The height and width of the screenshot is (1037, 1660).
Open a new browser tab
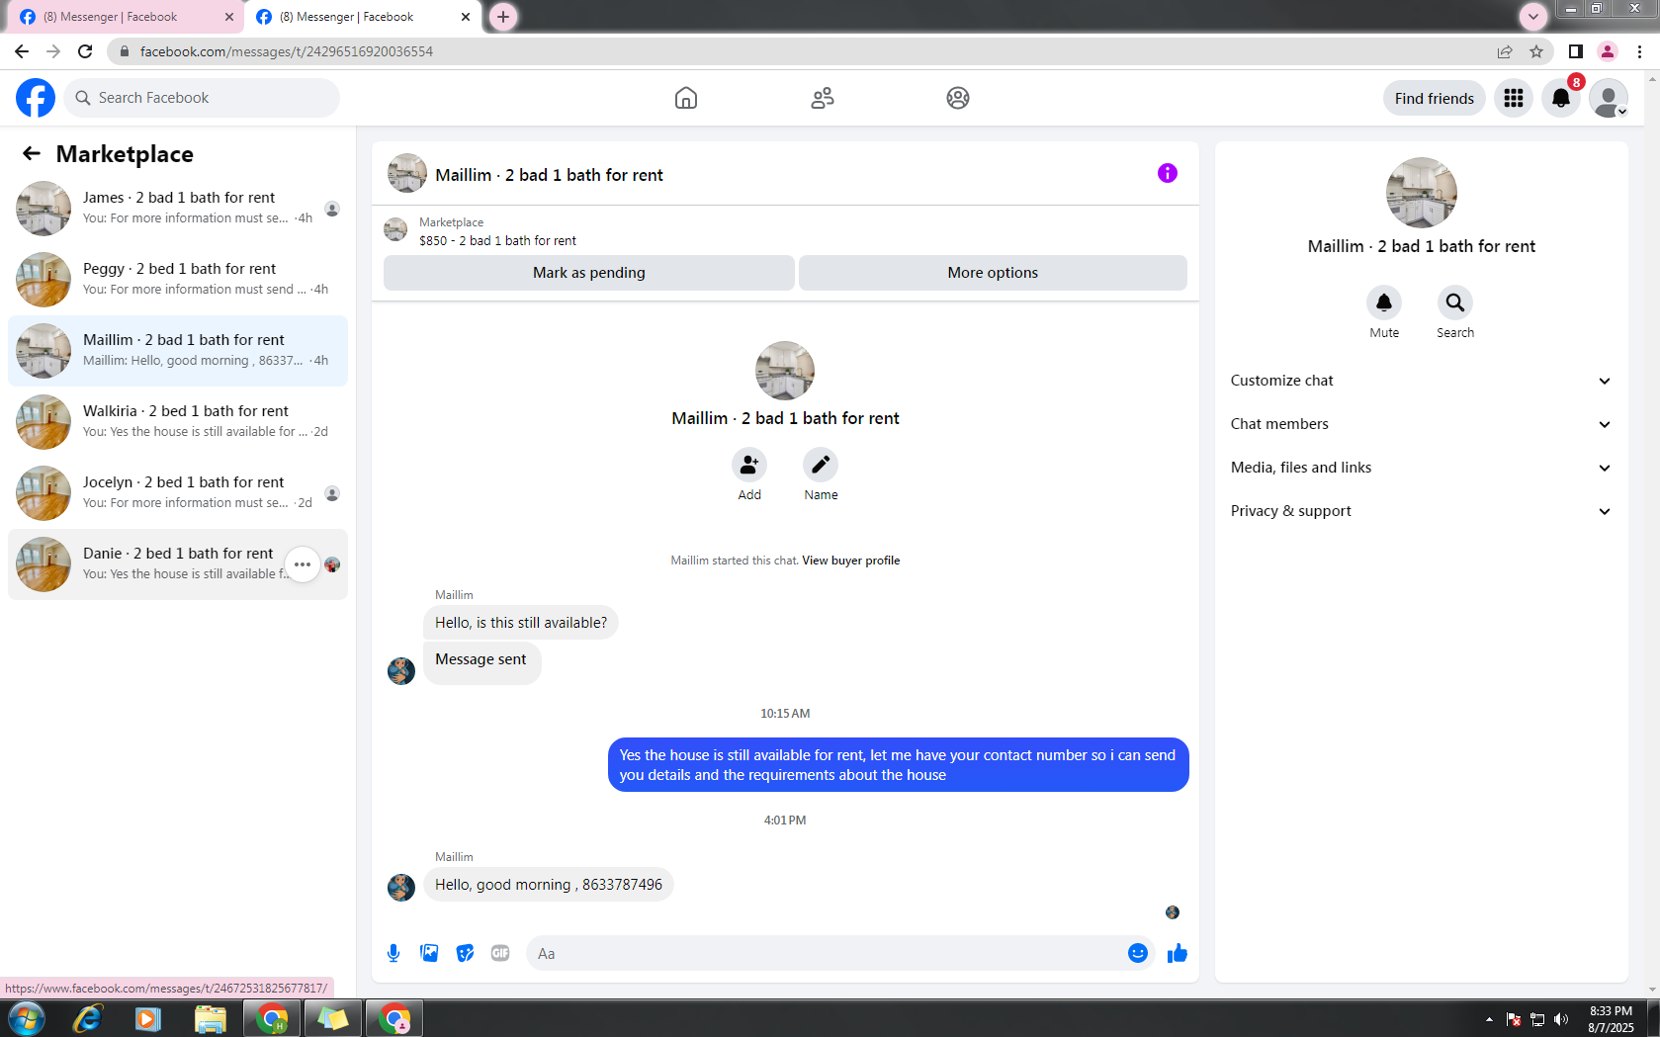(x=503, y=17)
